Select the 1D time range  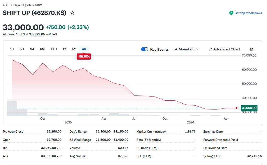pyautogui.click(x=12, y=49)
